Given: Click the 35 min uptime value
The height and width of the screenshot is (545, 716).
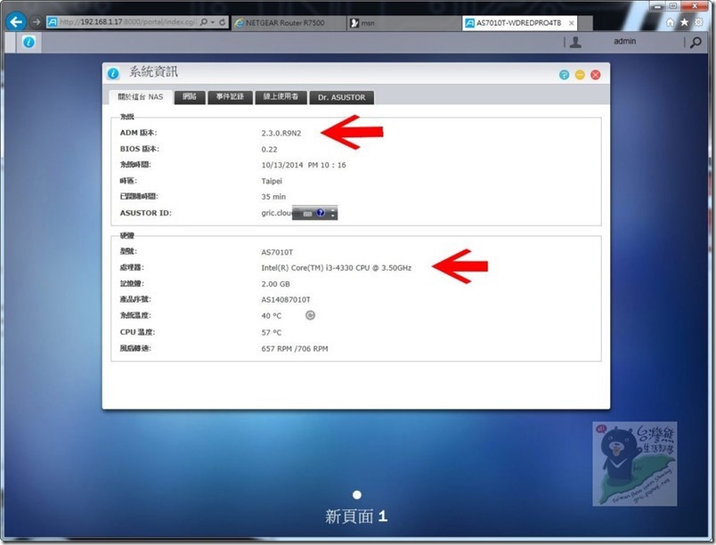Looking at the screenshot, I should click(x=273, y=197).
